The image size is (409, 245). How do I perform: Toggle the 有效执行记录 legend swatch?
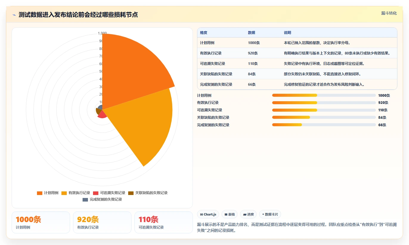64,193
